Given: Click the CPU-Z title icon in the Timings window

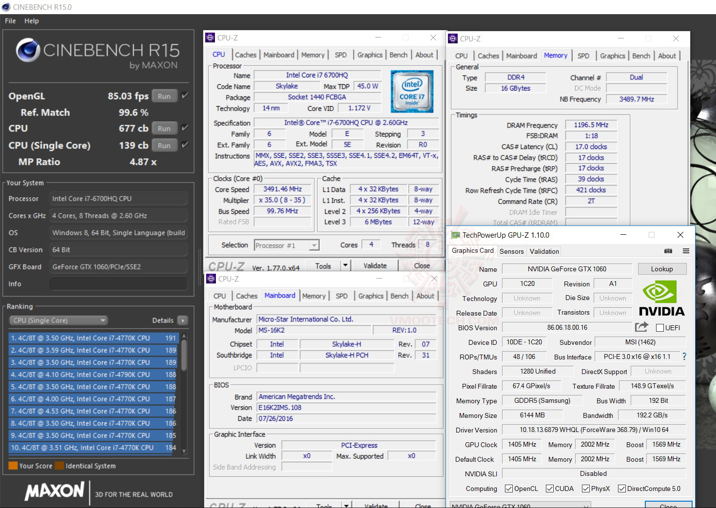Looking at the screenshot, I should [x=453, y=38].
